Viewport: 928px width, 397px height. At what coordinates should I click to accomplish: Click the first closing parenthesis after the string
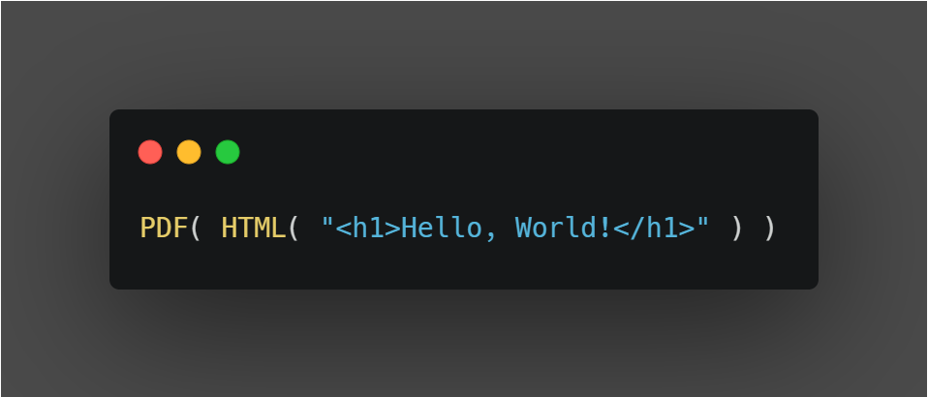737,229
